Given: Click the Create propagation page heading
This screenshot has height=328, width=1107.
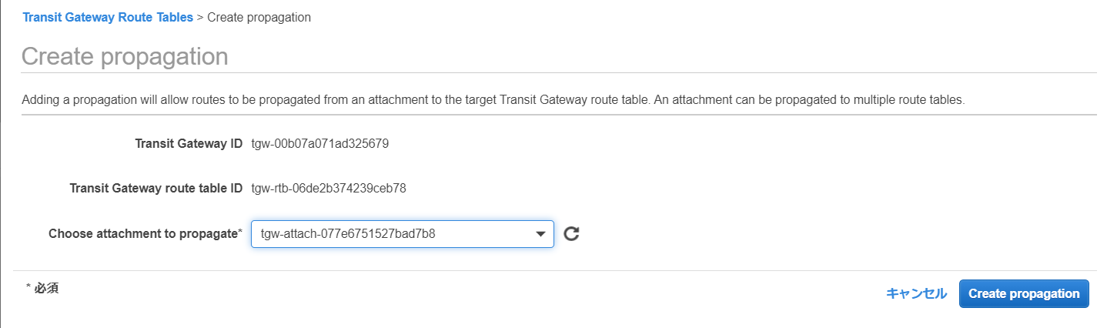Looking at the screenshot, I should coord(125,56).
